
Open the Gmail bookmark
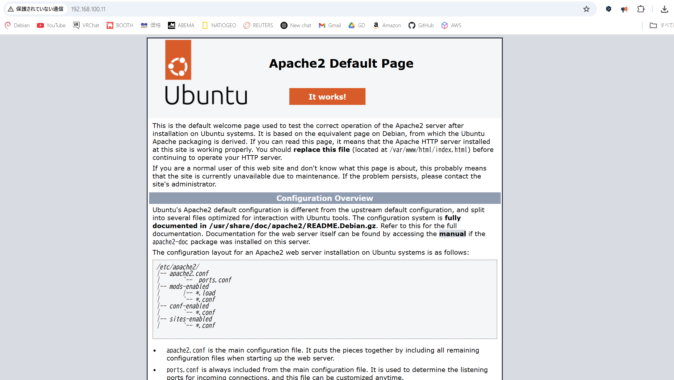pos(330,25)
